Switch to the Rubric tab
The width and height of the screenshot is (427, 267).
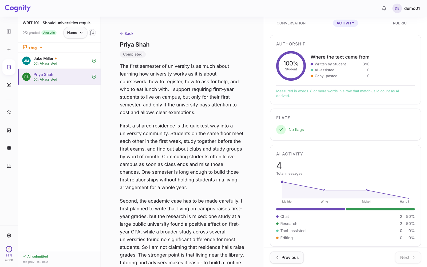tap(400, 23)
